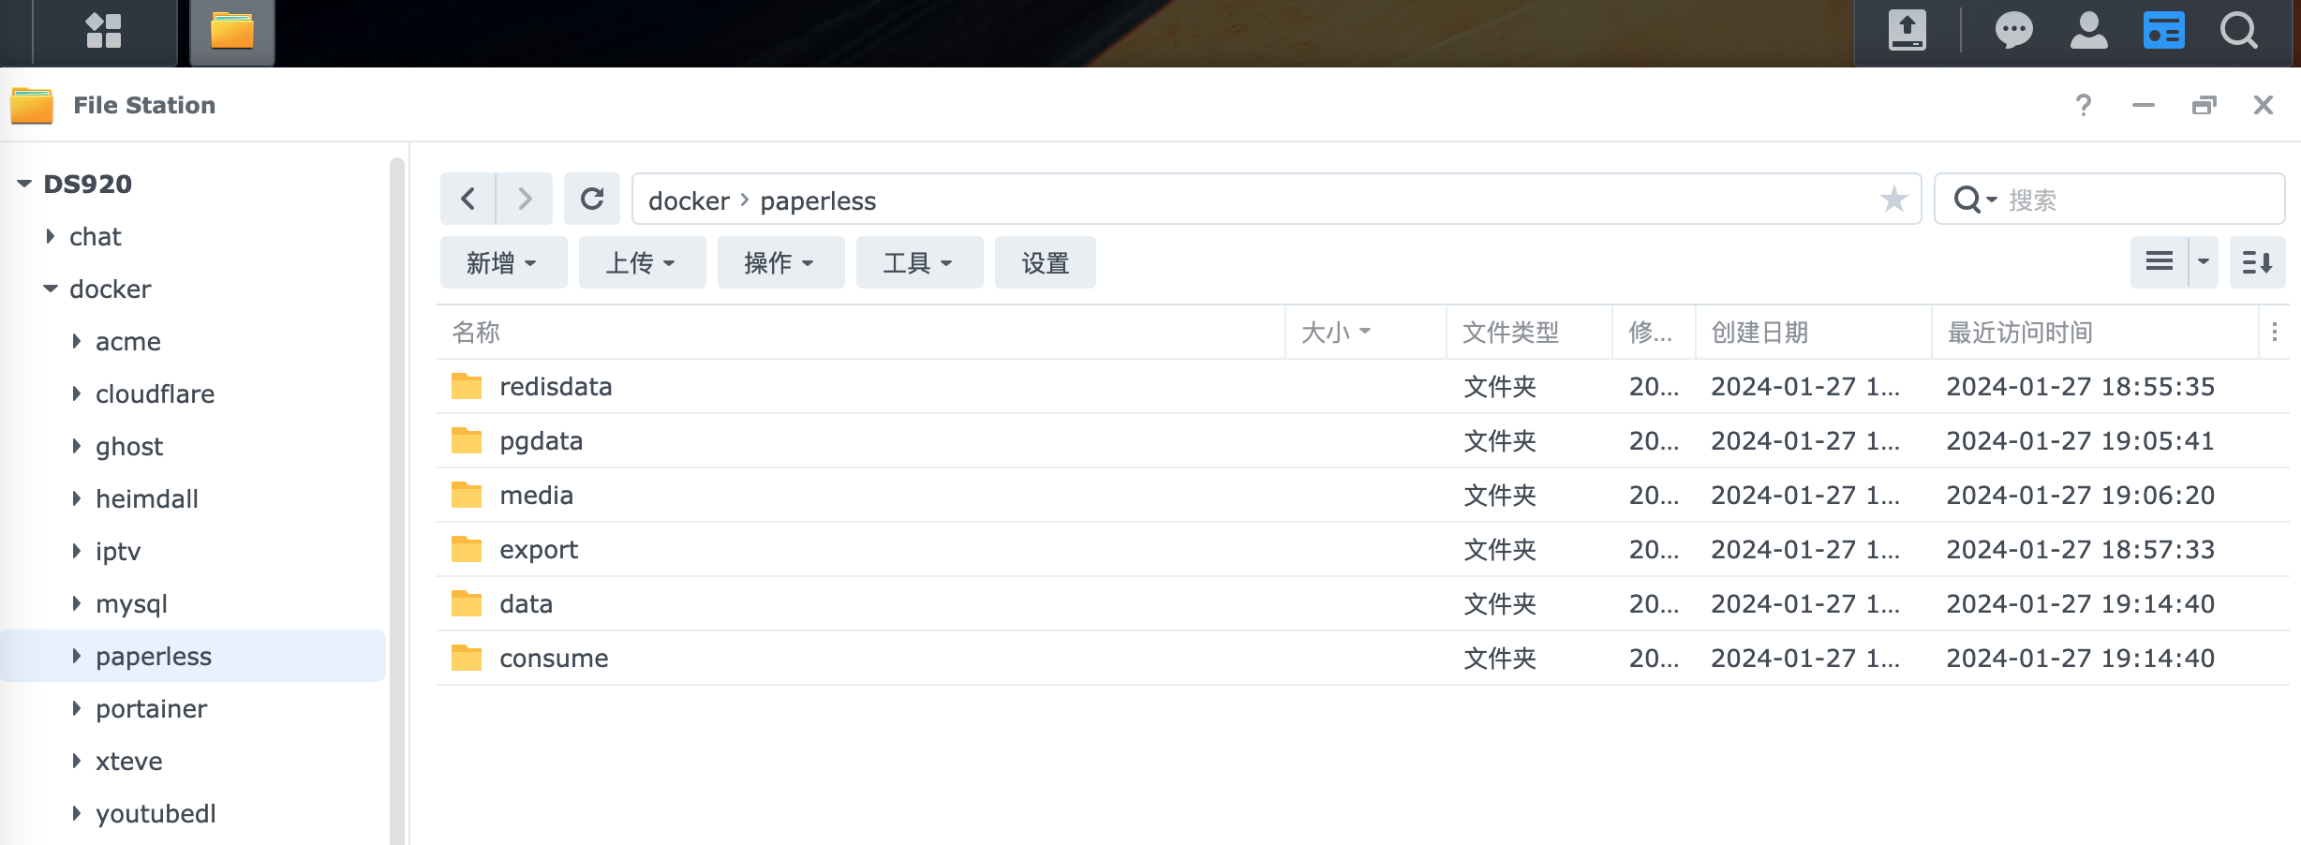Open the widgets panel icon
The height and width of the screenshot is (845, 2301).
point(2163,31)
